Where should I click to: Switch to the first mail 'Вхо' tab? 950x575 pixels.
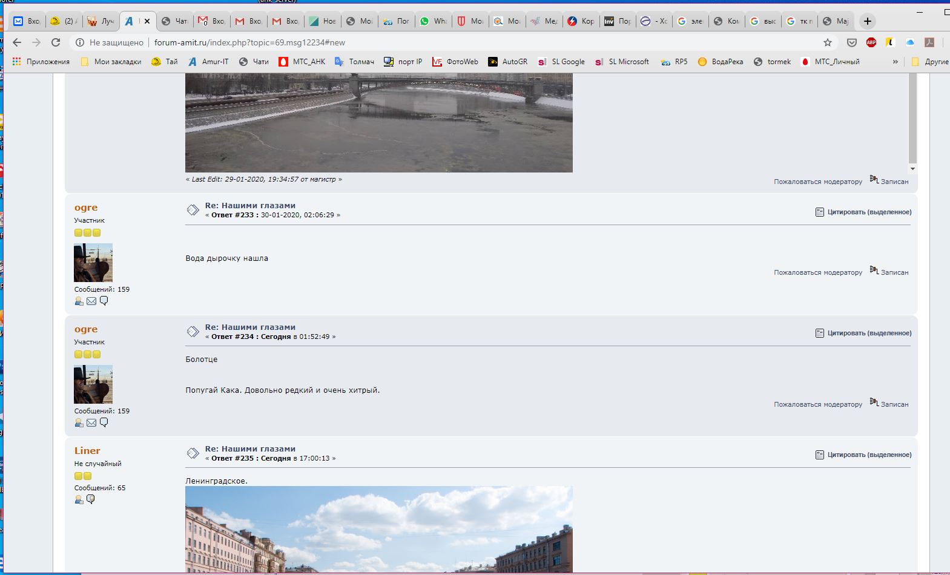point(27,21)
